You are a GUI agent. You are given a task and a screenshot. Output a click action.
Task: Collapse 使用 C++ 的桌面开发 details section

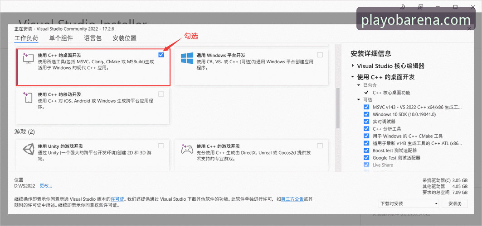[352, 77]
